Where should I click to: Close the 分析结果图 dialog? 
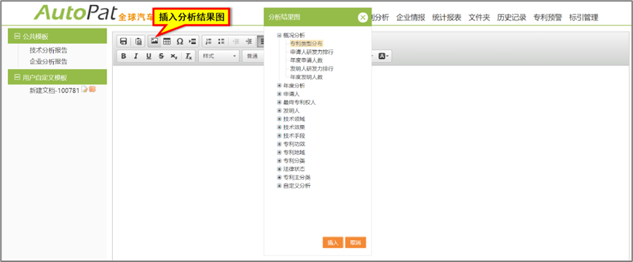click(363, 17)
